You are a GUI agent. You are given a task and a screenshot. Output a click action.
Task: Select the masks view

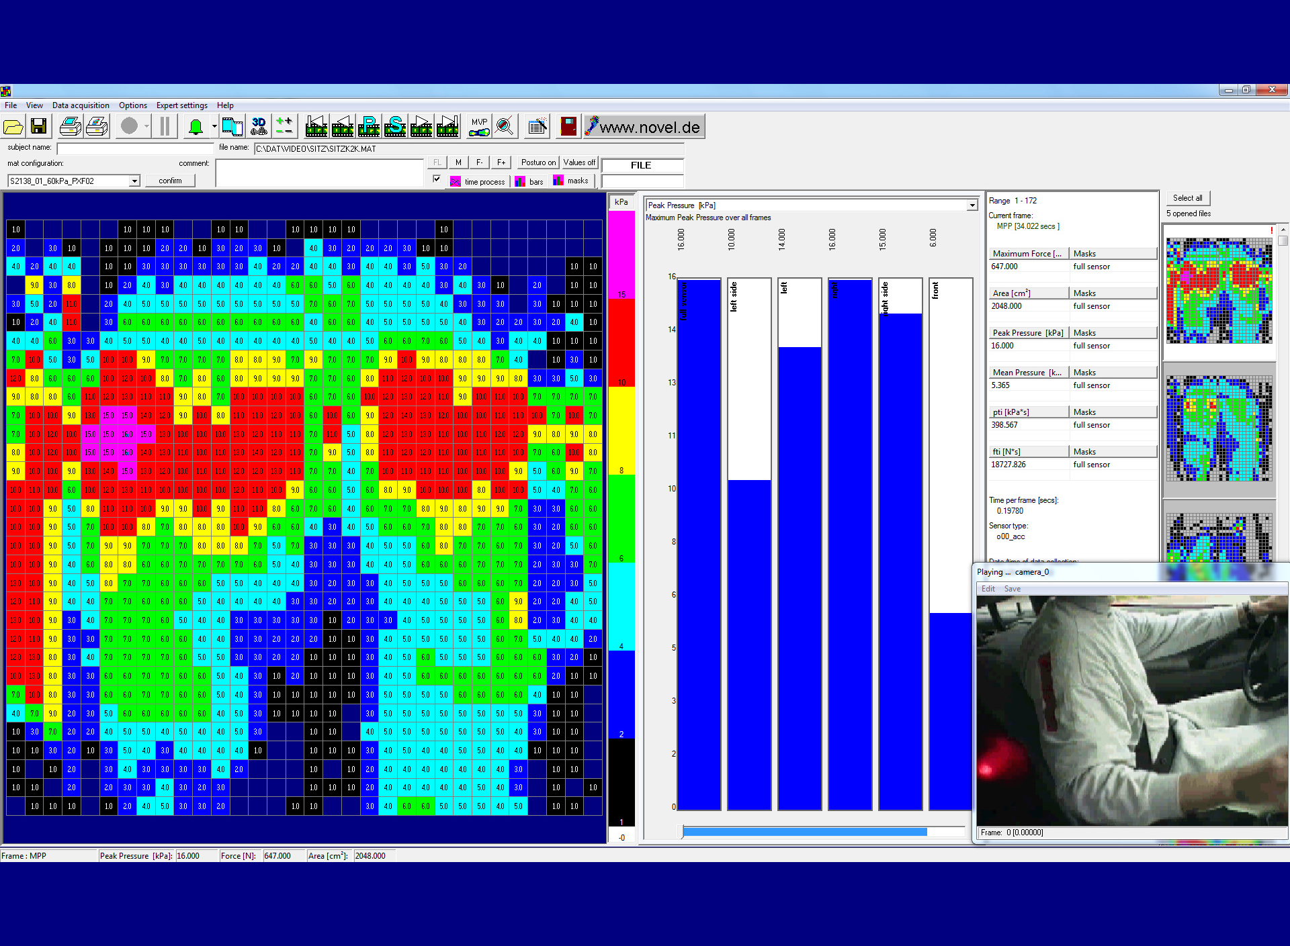pos(571,181)
